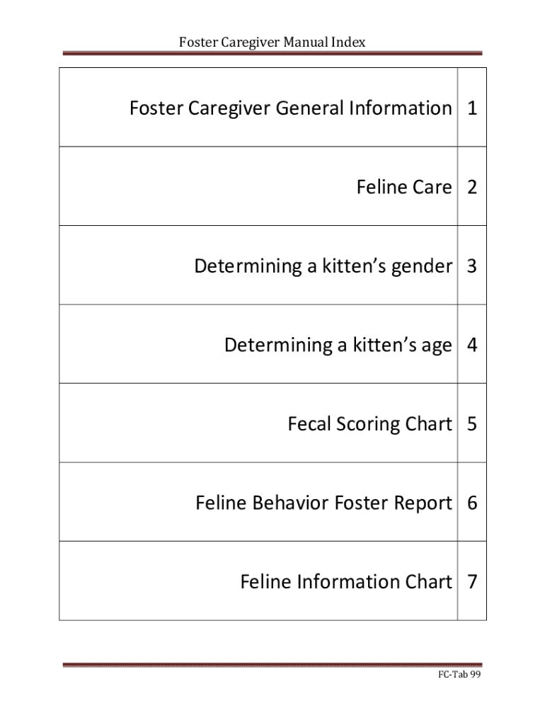
Task: Click tab number 5 beside Fecal Scoring
Action: tap(472, 424)
